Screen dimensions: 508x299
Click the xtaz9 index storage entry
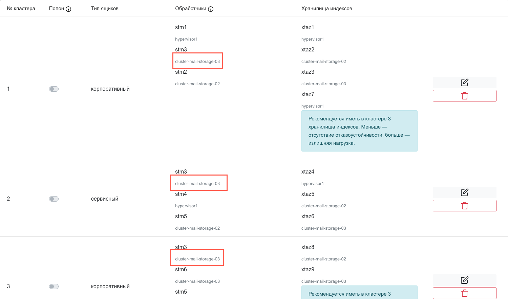point(308,270)
